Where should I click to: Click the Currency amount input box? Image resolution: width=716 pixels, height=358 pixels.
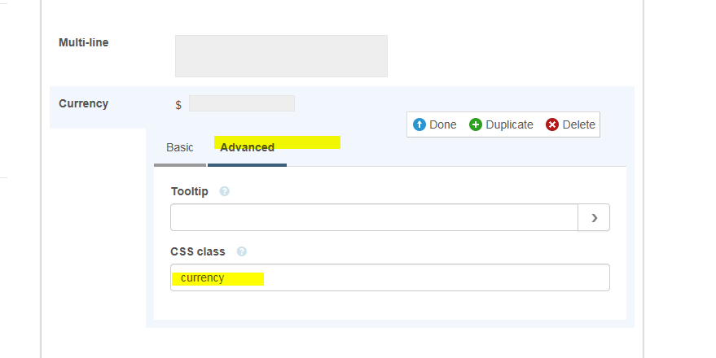pos(242,103)
